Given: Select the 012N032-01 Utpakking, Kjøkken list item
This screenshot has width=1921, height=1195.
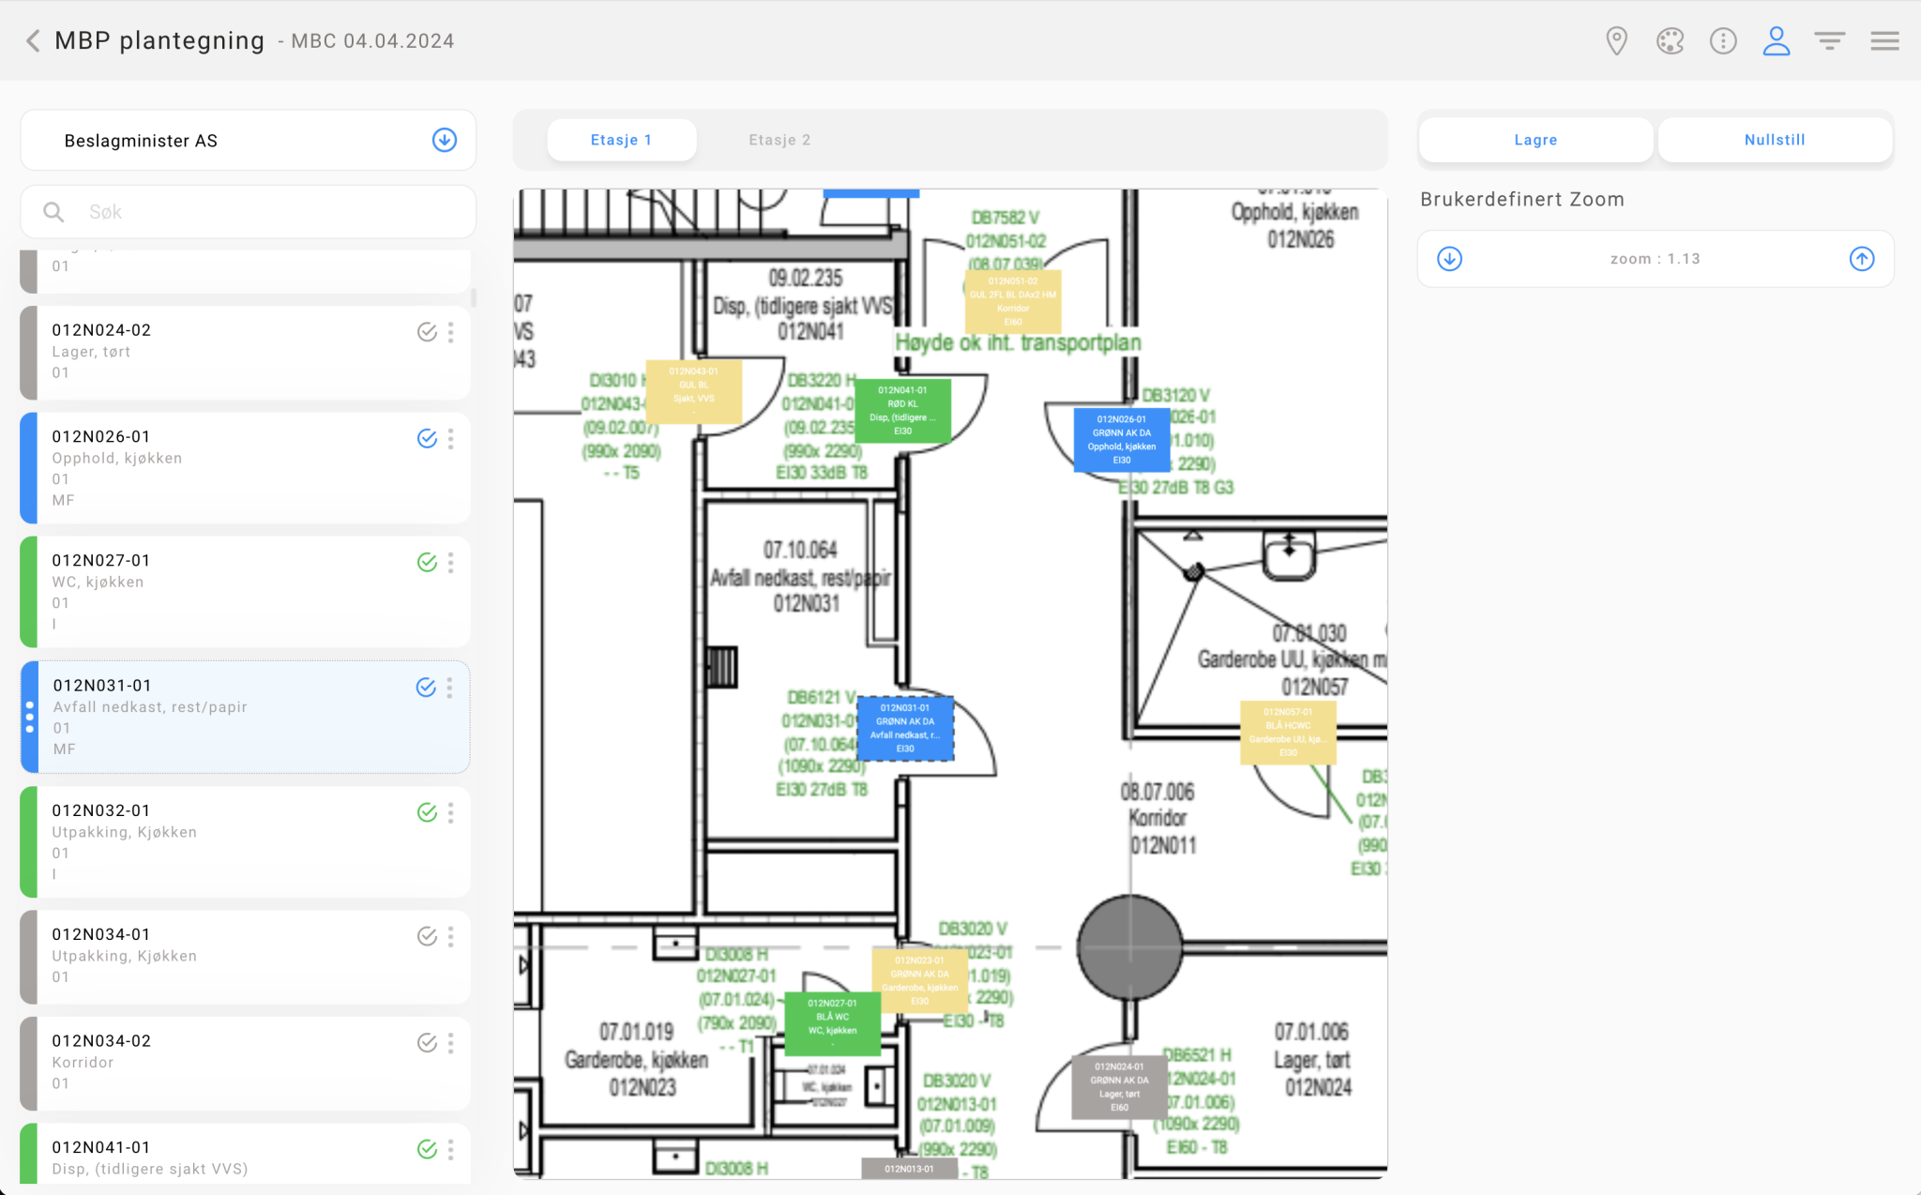Looking at the screenshot, I should click(x=245, y=842).
